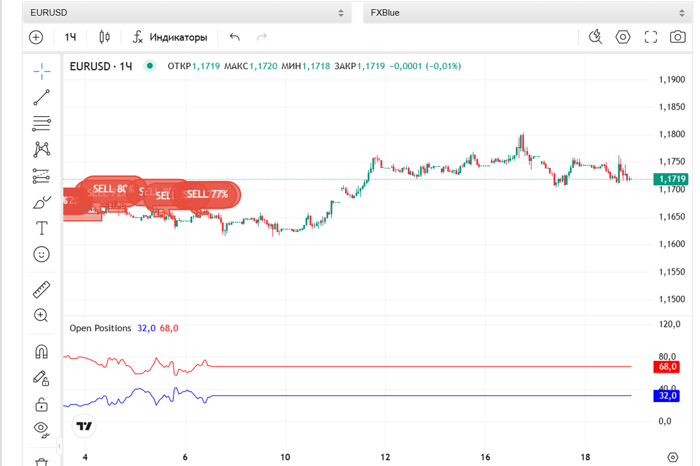Open the candlestick chart type menu
Screen dimensions: 700x466
pos(104,37)
